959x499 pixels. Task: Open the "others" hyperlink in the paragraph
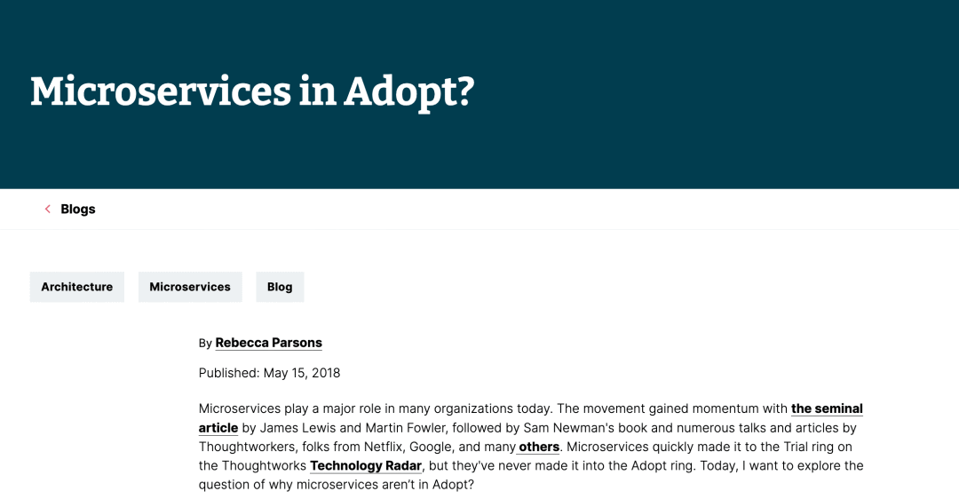(539, 447)
